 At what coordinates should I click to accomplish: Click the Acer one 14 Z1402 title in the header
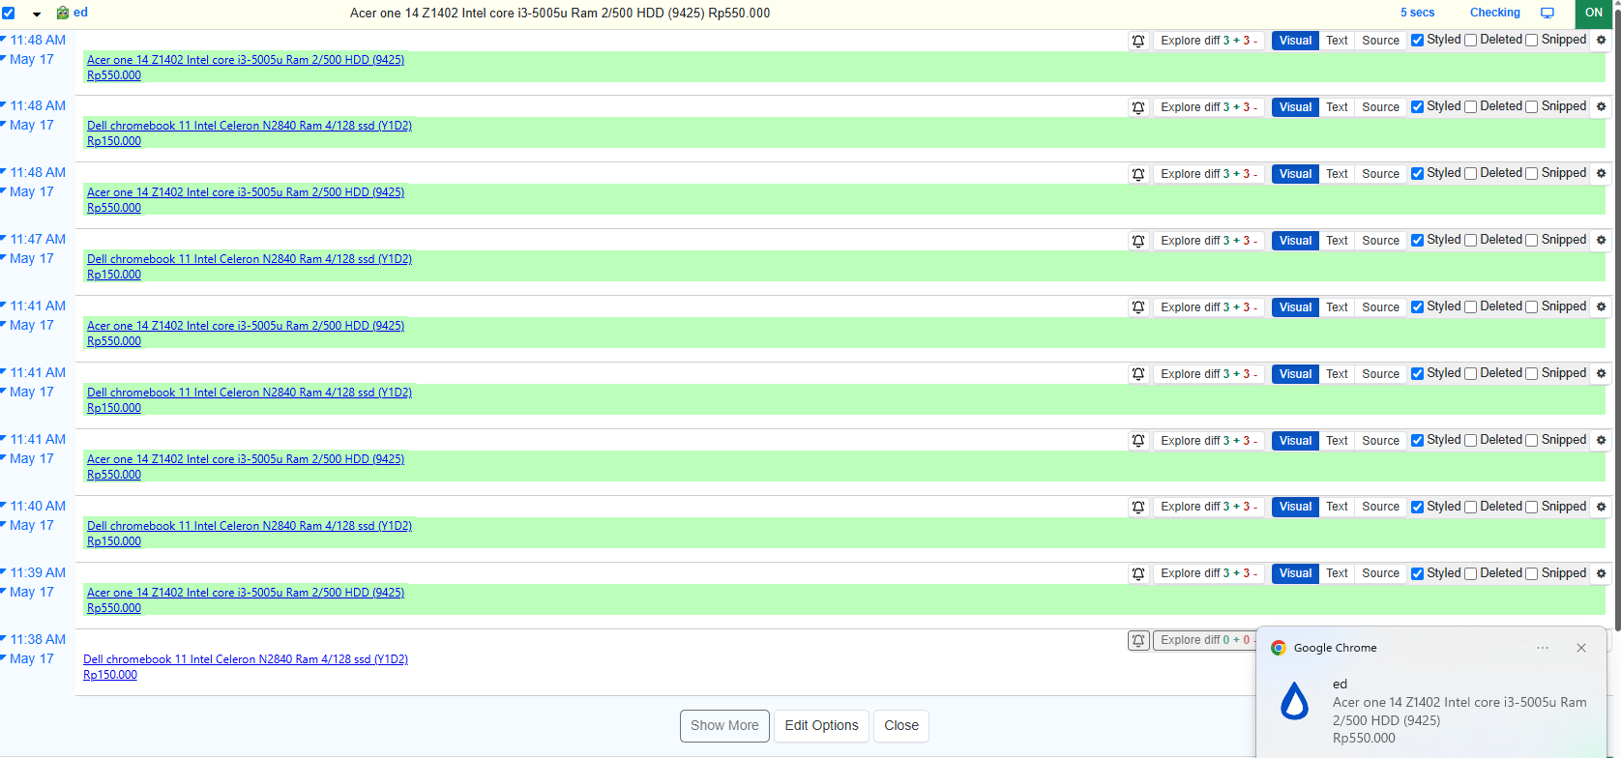tap(560, 14)
